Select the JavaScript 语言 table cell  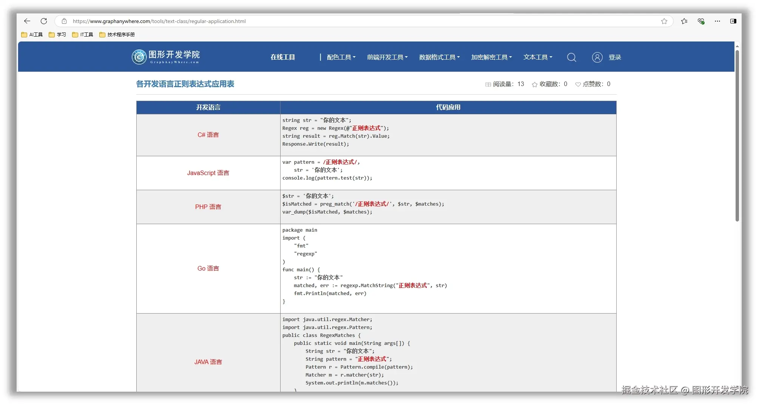208,173
